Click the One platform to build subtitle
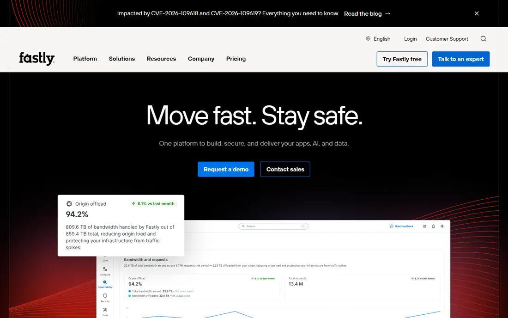This screenshot has width=508, height=318. pyautogui.click(x=254, y=143)
